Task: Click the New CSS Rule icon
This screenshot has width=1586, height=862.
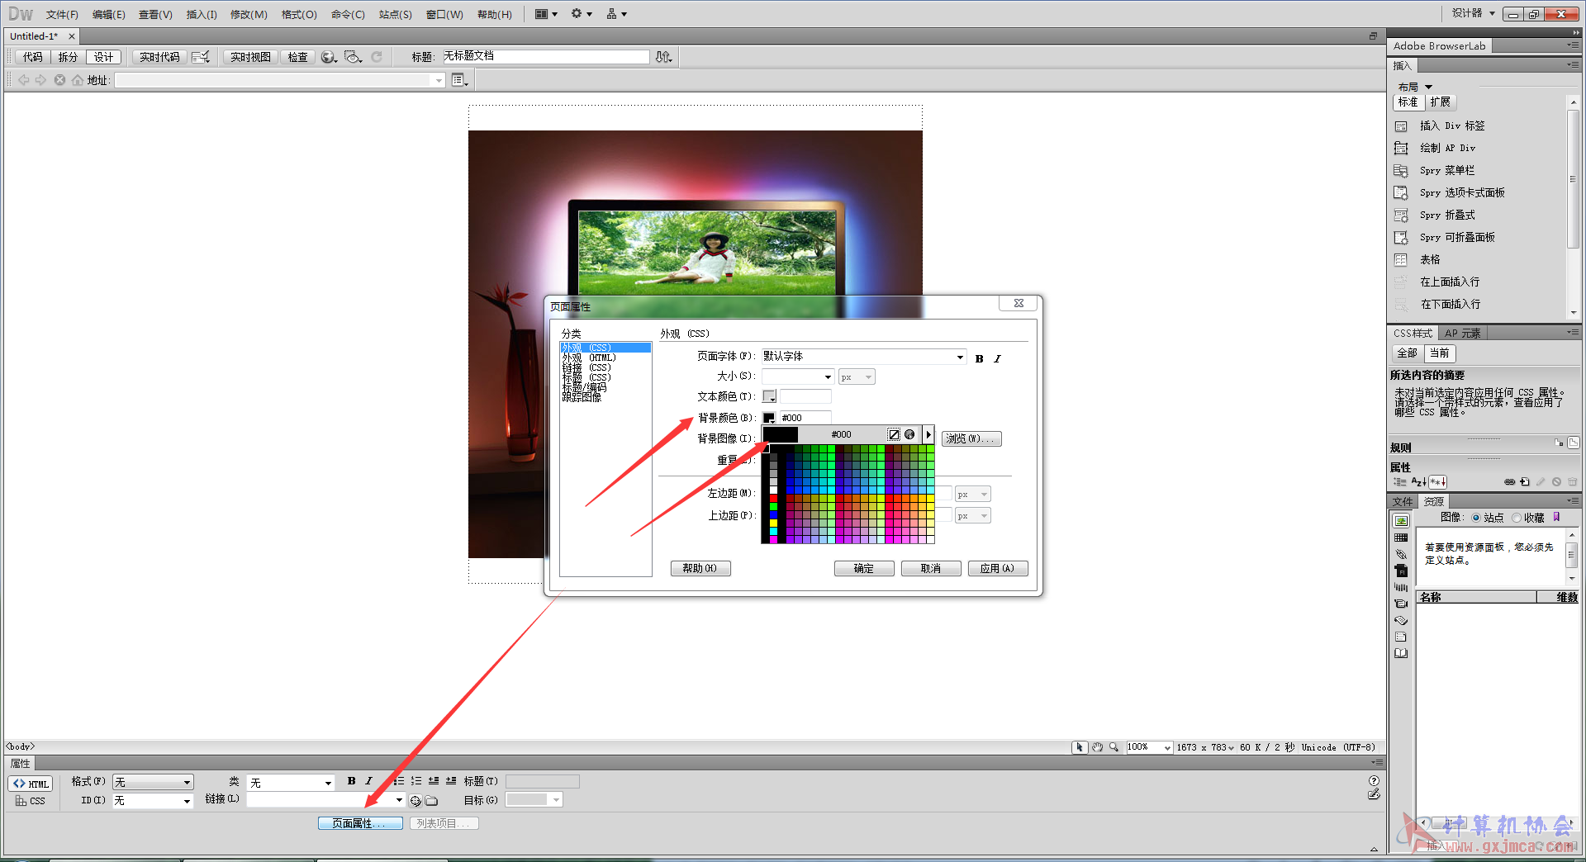Action: coord(1525,482)
